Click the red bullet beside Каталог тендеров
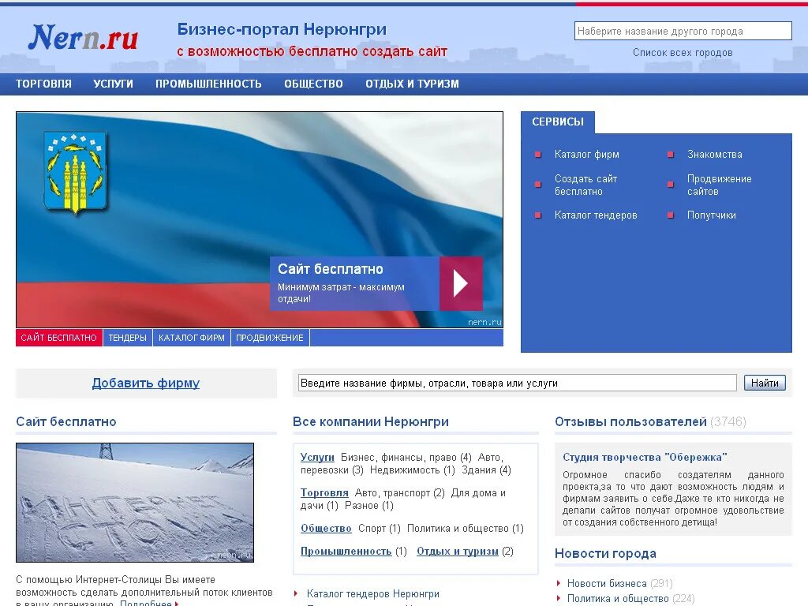This screenshot has width=808, height=606. point(538,215)
